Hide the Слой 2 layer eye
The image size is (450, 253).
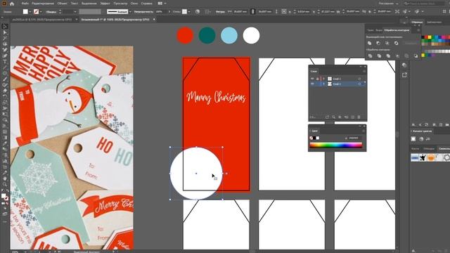point(312,79)
